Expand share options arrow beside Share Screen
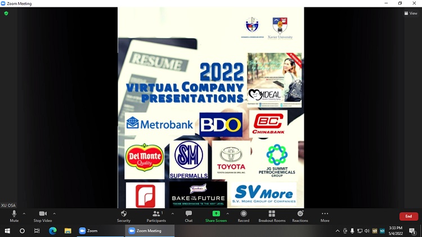Image resolution: width=422 pixels, height=237 pixels. (x=228, y=213)
